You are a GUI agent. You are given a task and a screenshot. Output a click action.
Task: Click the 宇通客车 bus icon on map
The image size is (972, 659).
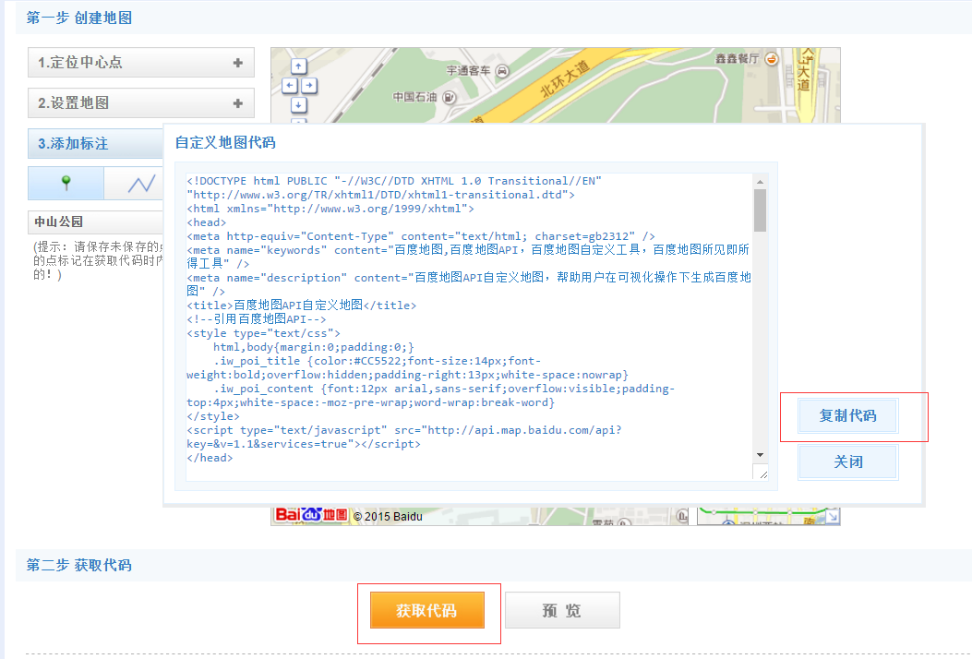(x=503, y=71)
